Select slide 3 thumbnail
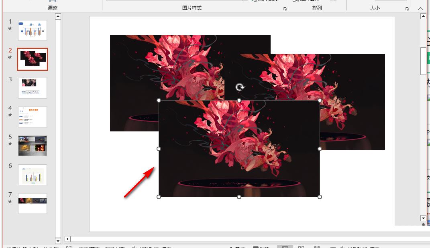Image resolution: width=430 pixels, height=248 pixels. pyautogui.click(x=33, y=88)
